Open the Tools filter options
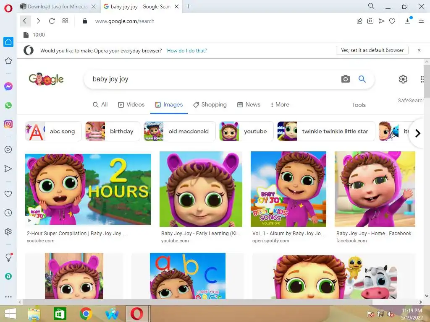Image resolution: width=430 pixels, height=322 pixels. (x=359, y=105)
